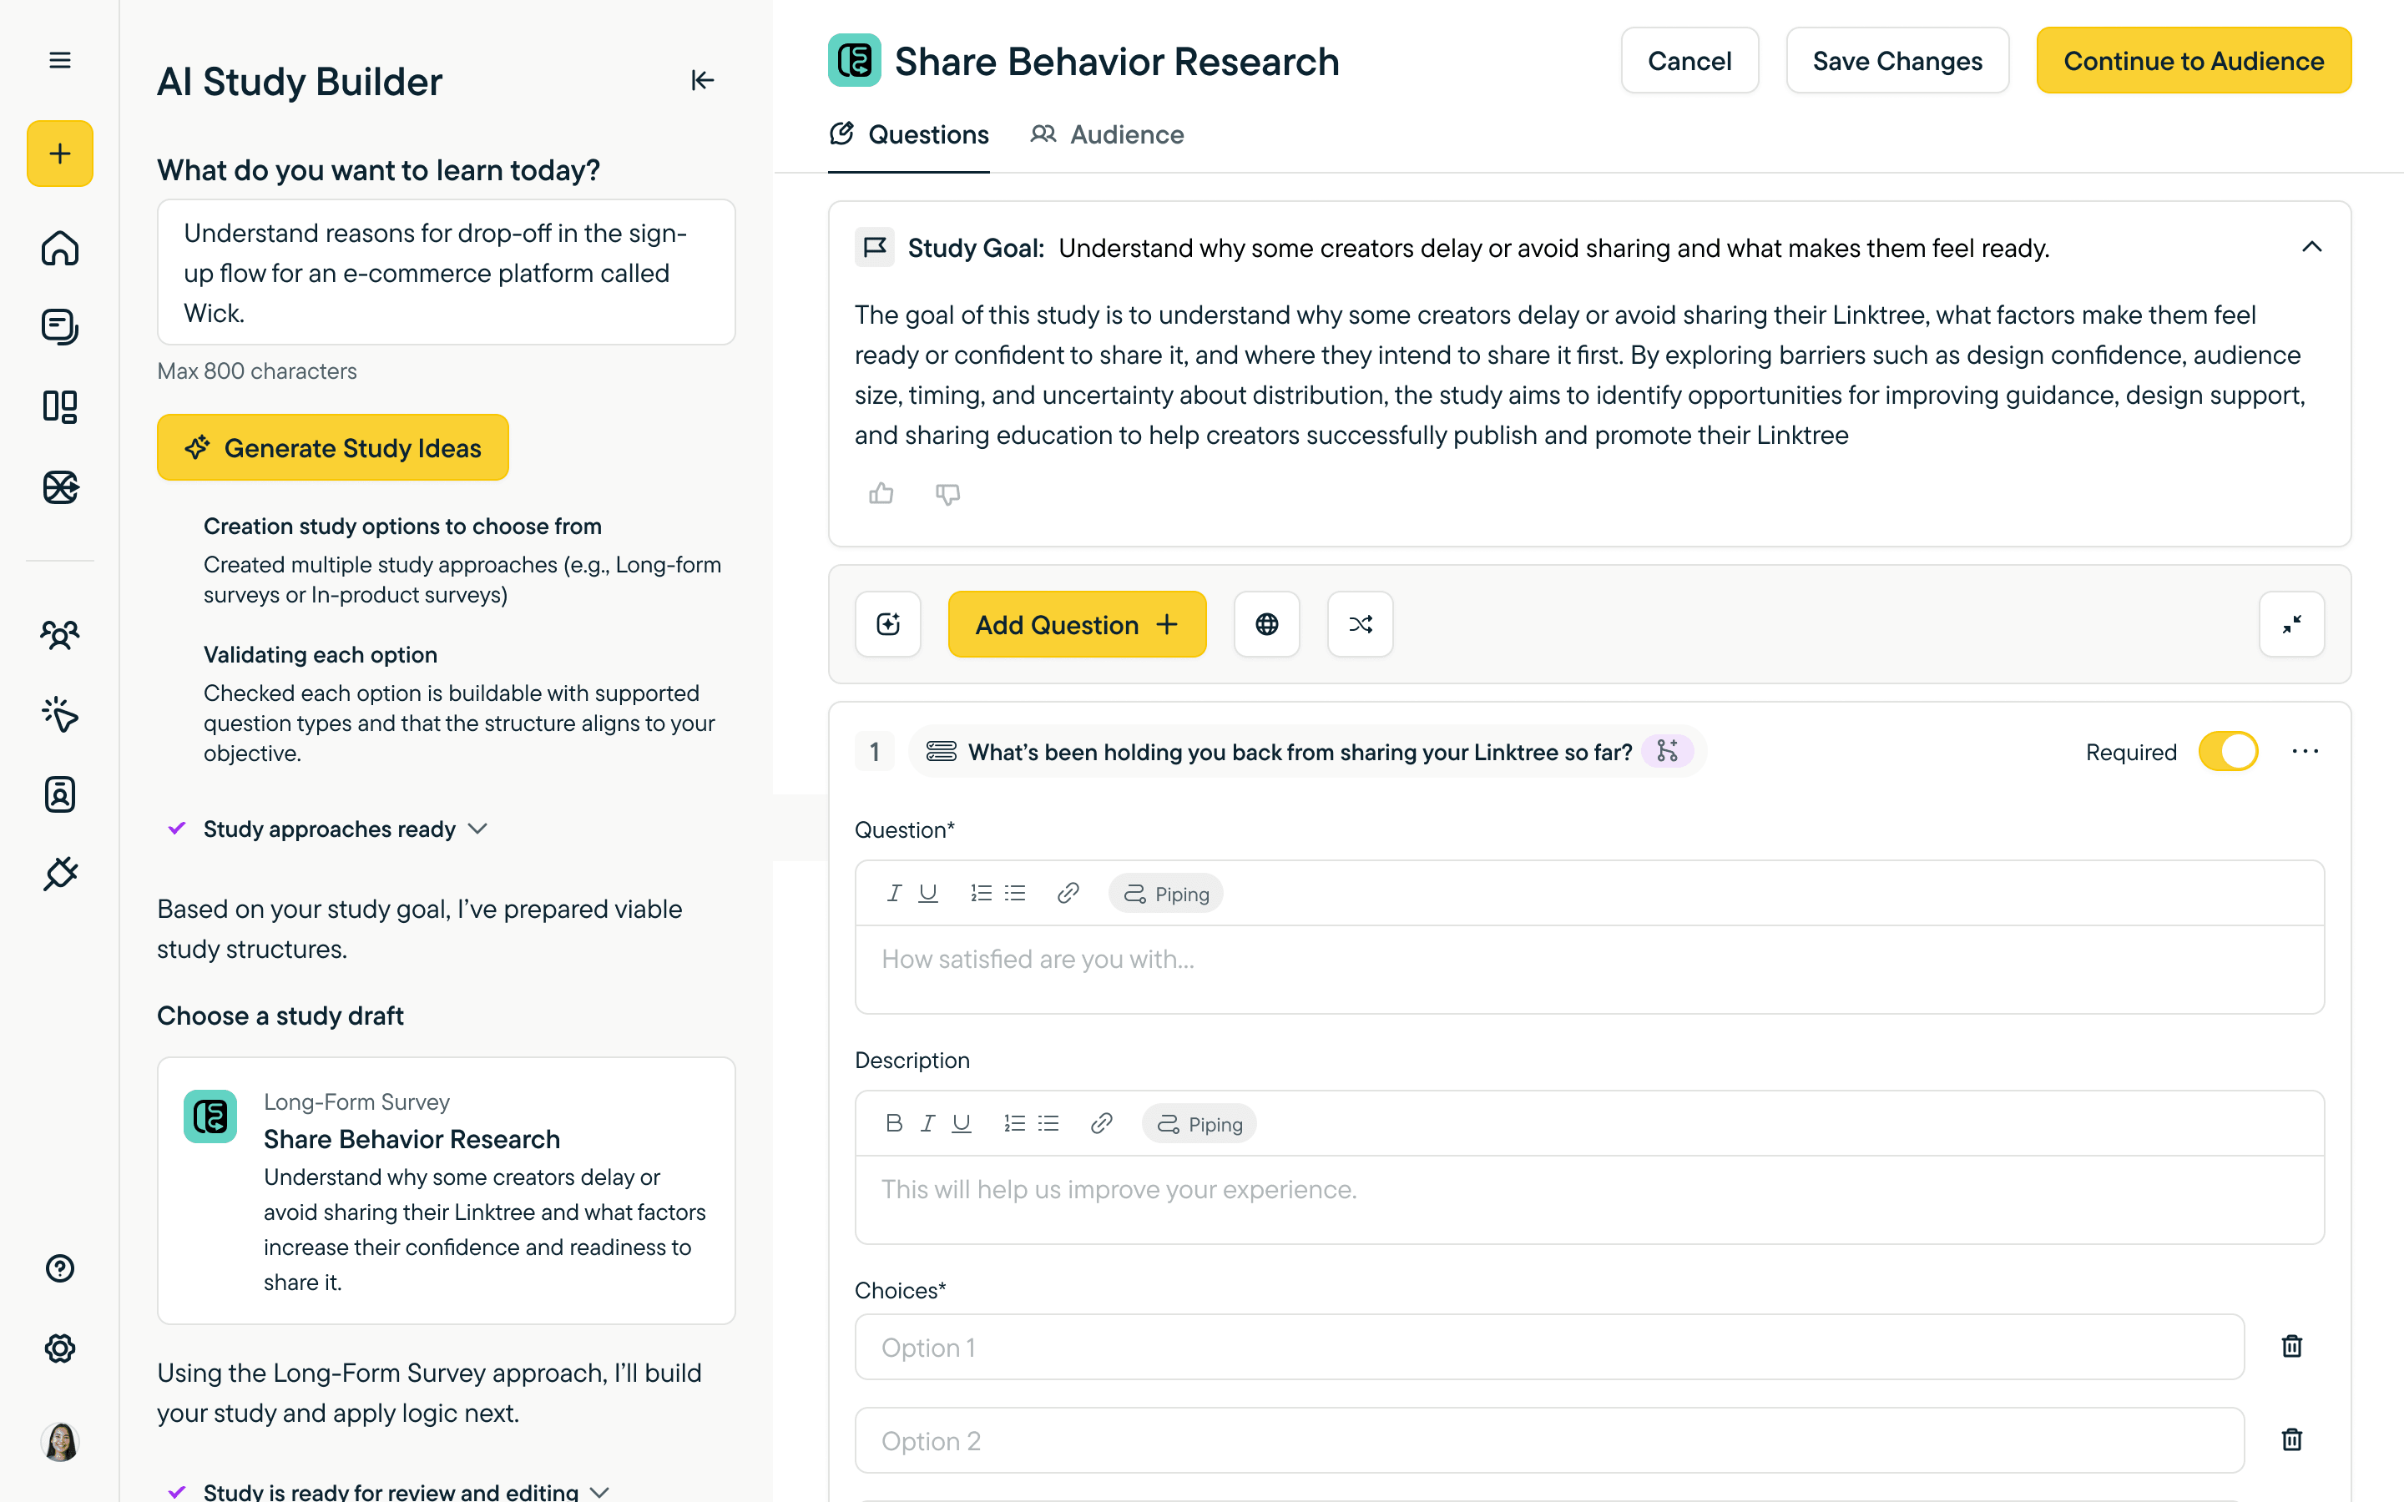Click the Option 2 choice field

[x=1550, y=1440]
